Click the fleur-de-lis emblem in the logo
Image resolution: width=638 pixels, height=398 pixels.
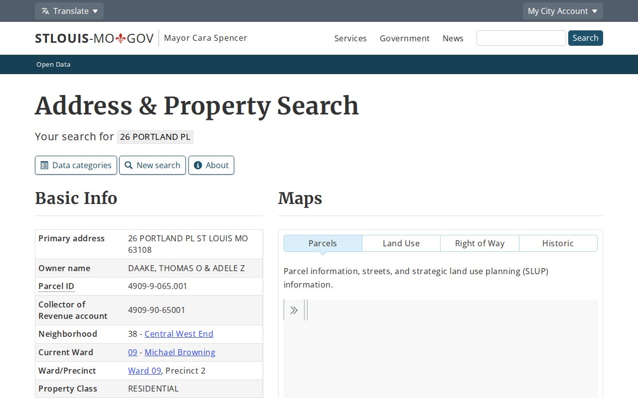pos(121,38)
